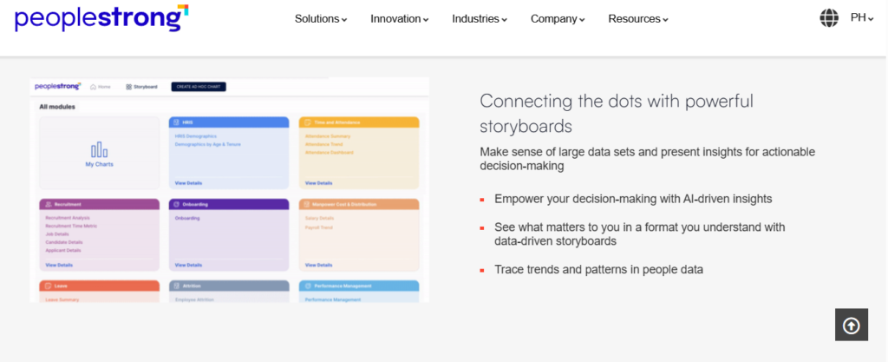Click the scroll-to-top arrow button
This screenshot has width=888, height=362.
[852, 325]
